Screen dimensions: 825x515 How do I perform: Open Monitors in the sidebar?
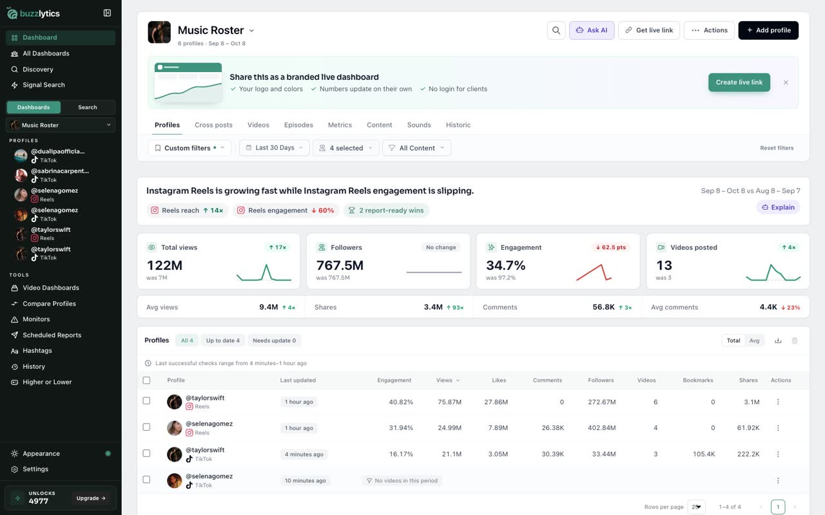click(x=61, y=319)
